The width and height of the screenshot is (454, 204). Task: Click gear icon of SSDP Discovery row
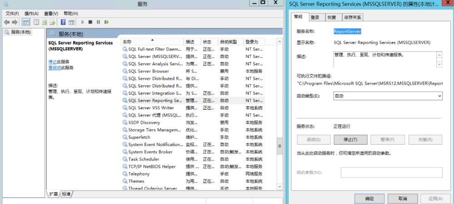(125, 122)
